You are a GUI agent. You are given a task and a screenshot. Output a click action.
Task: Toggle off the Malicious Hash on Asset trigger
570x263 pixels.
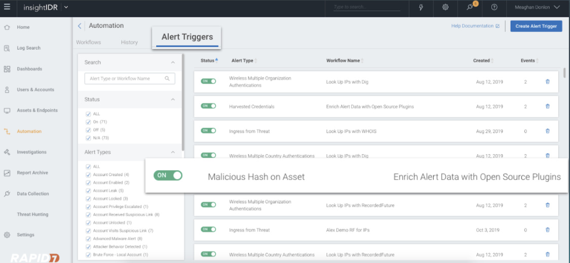[x=168, y=176]
